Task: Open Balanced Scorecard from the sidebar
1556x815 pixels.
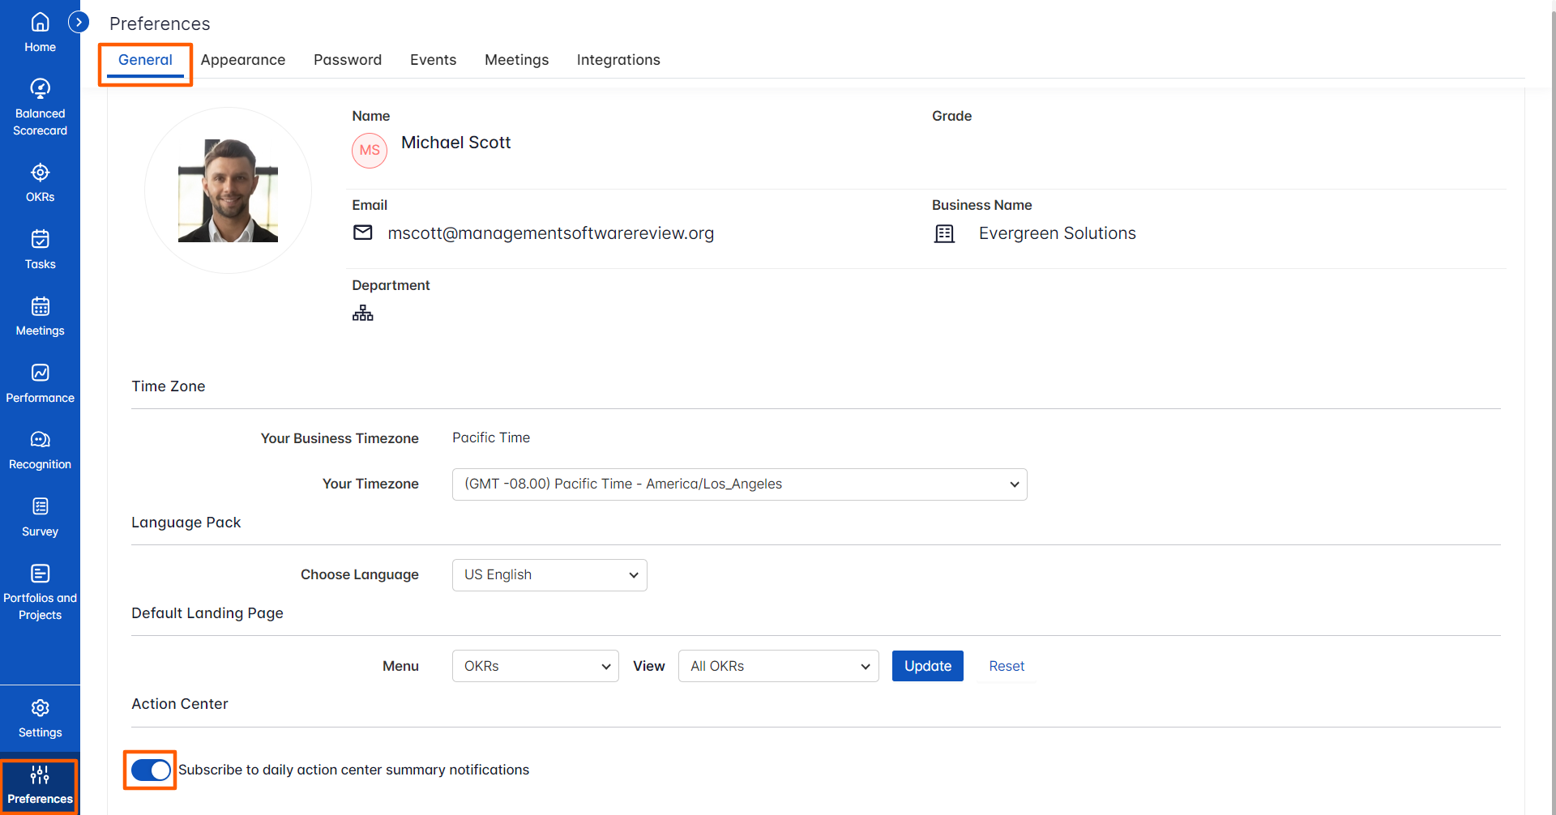Action: coord(40,108)
